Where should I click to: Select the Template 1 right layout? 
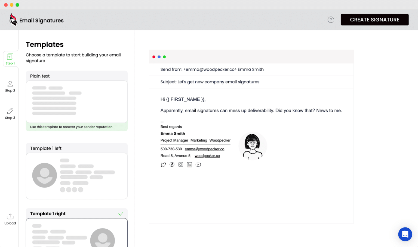[76, 231]
